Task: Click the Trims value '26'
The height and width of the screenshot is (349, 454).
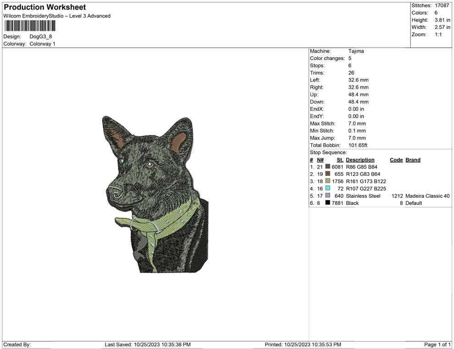Action: point(351,72)
